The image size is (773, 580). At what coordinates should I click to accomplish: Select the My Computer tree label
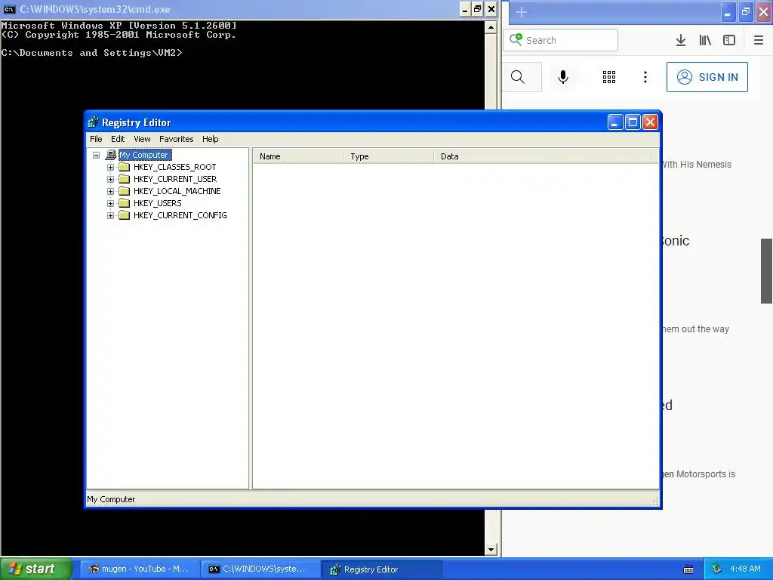tap(145, 155)
